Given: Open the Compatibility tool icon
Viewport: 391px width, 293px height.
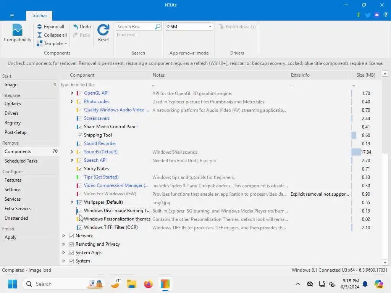Looking at the screenshot, I should (17, 30).
